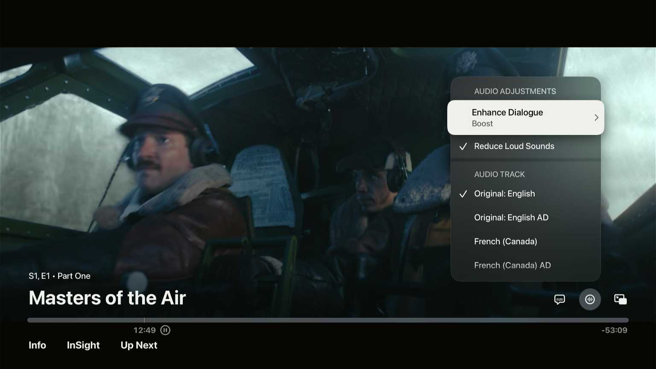Choose Original: English AD audio track
Viewport: 656px width, 369px height.
click(x=511, y=217)
